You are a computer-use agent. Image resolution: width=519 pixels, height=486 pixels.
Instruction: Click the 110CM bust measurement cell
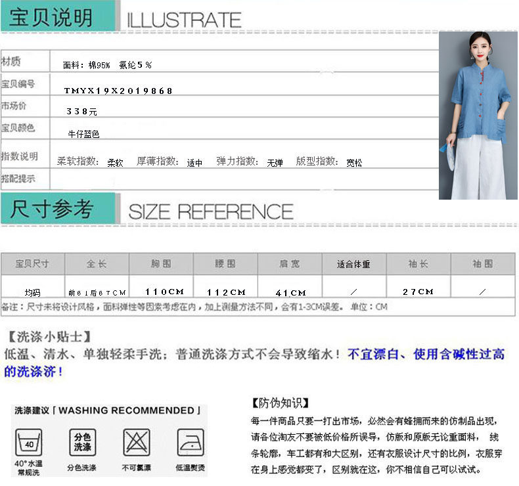click(x=164, y=292)
